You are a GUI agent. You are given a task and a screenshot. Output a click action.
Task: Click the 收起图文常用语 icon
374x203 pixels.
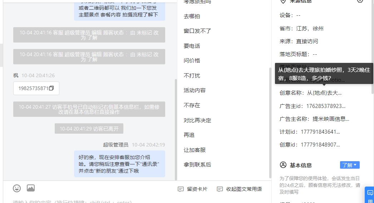[x=220, y=189]
